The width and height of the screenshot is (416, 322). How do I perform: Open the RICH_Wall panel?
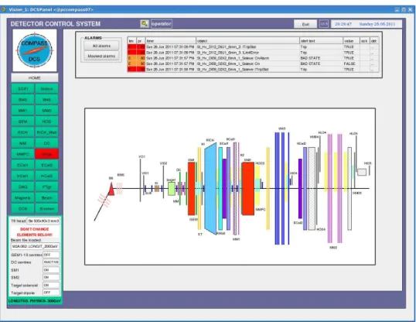[46, 132]
